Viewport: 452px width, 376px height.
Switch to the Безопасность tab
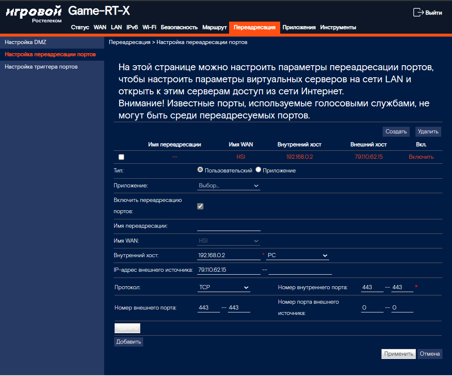(179, 27)
